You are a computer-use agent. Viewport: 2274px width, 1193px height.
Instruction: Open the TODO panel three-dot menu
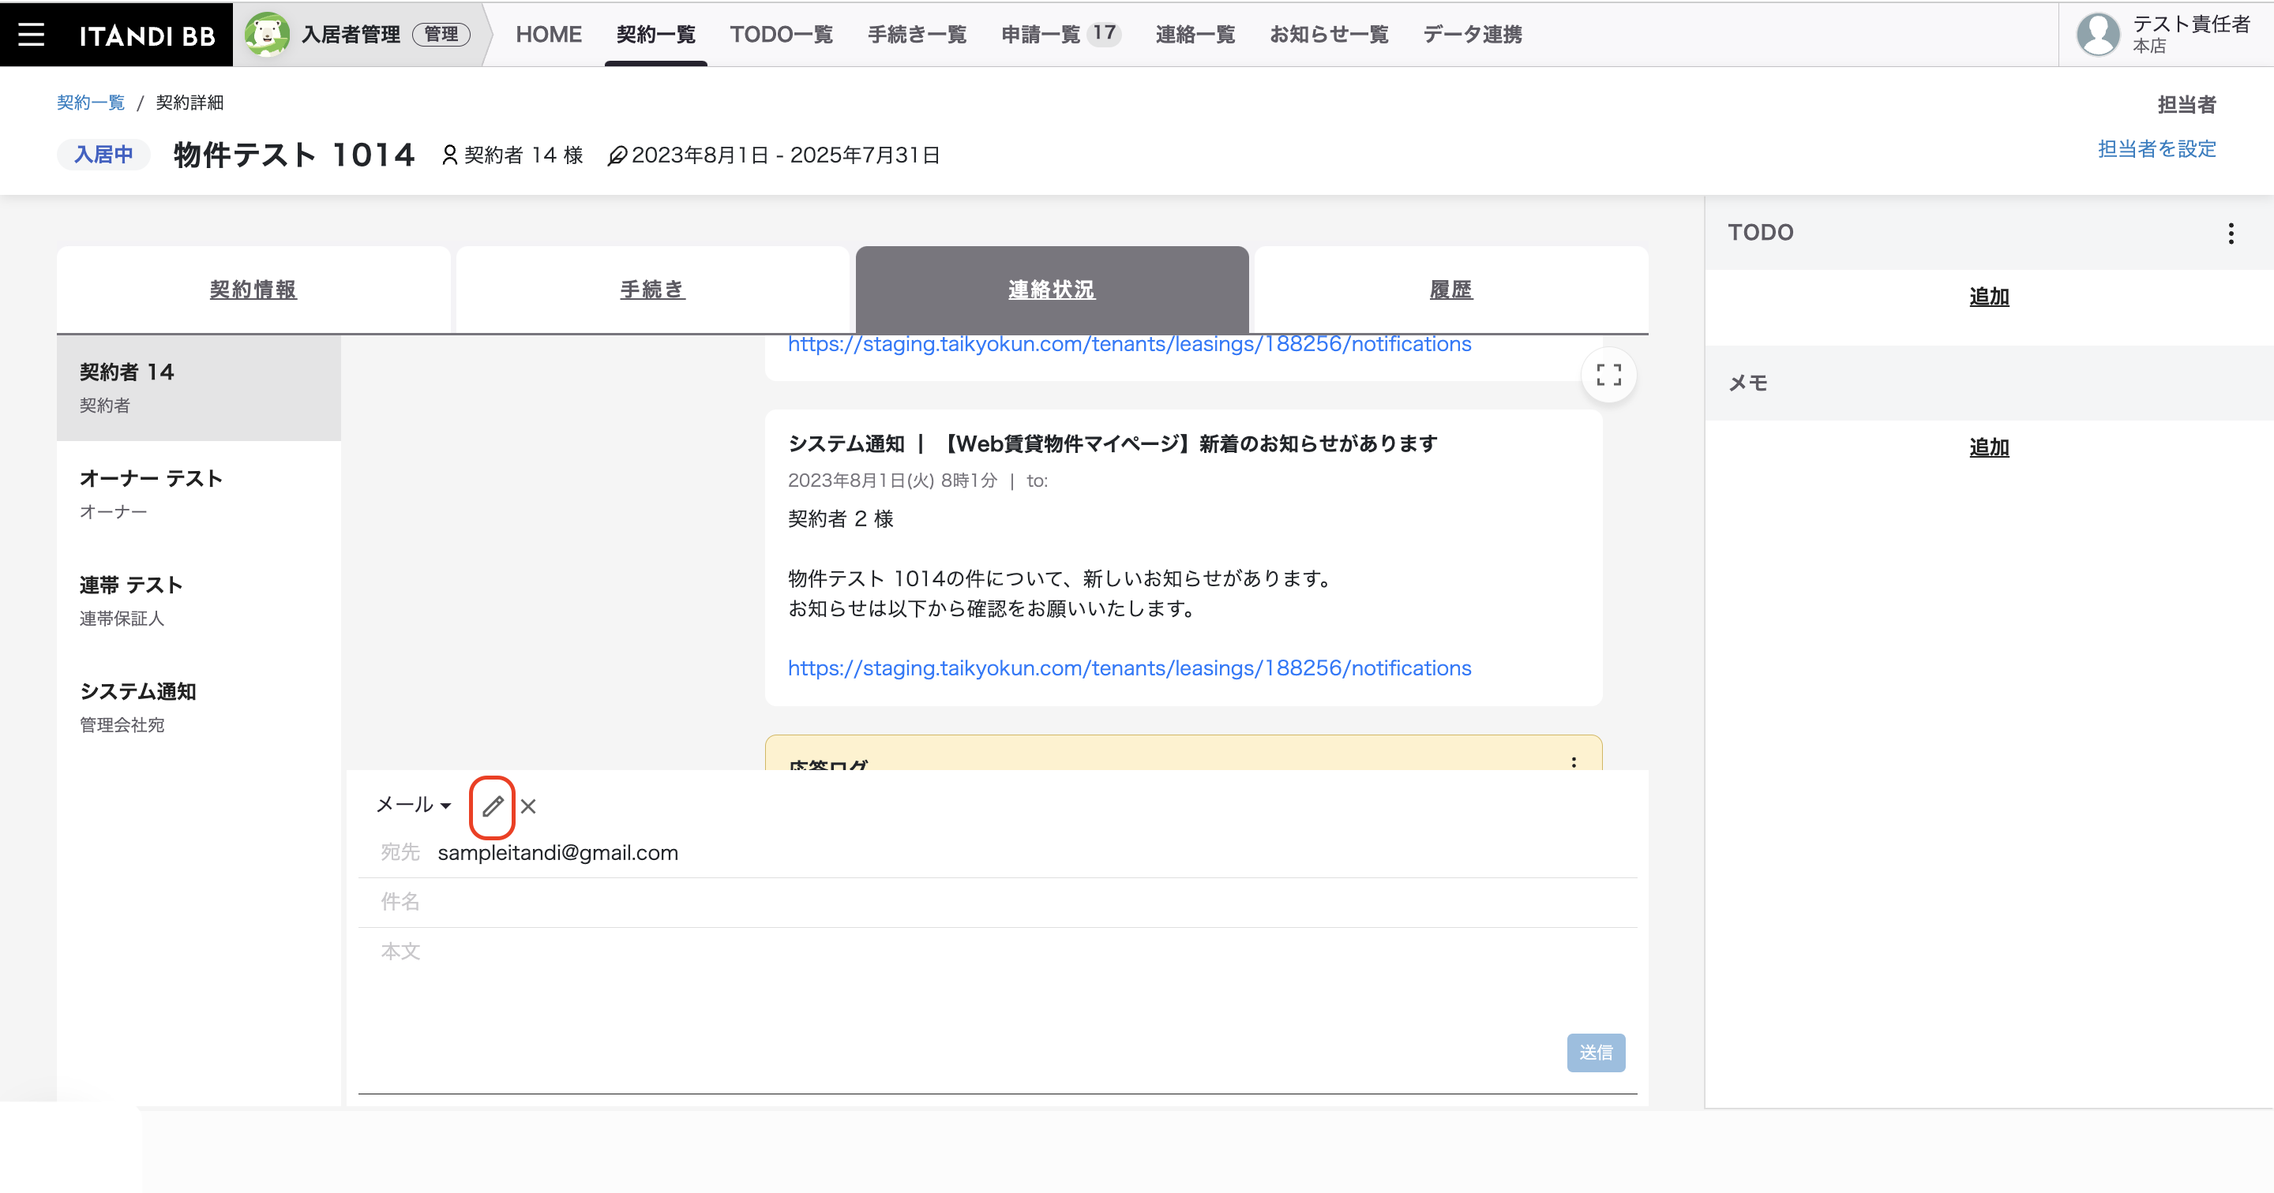click(2231, 233)
